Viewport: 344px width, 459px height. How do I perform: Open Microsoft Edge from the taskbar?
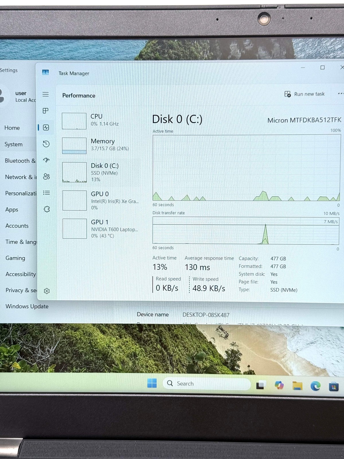point(316,386)
